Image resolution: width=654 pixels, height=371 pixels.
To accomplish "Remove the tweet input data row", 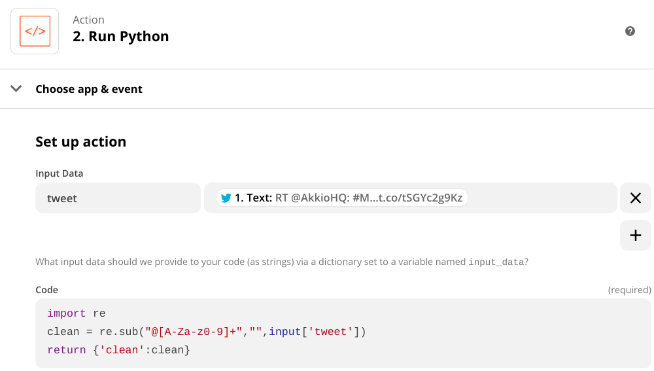I will pyautogui.click(x=635, y=198).
